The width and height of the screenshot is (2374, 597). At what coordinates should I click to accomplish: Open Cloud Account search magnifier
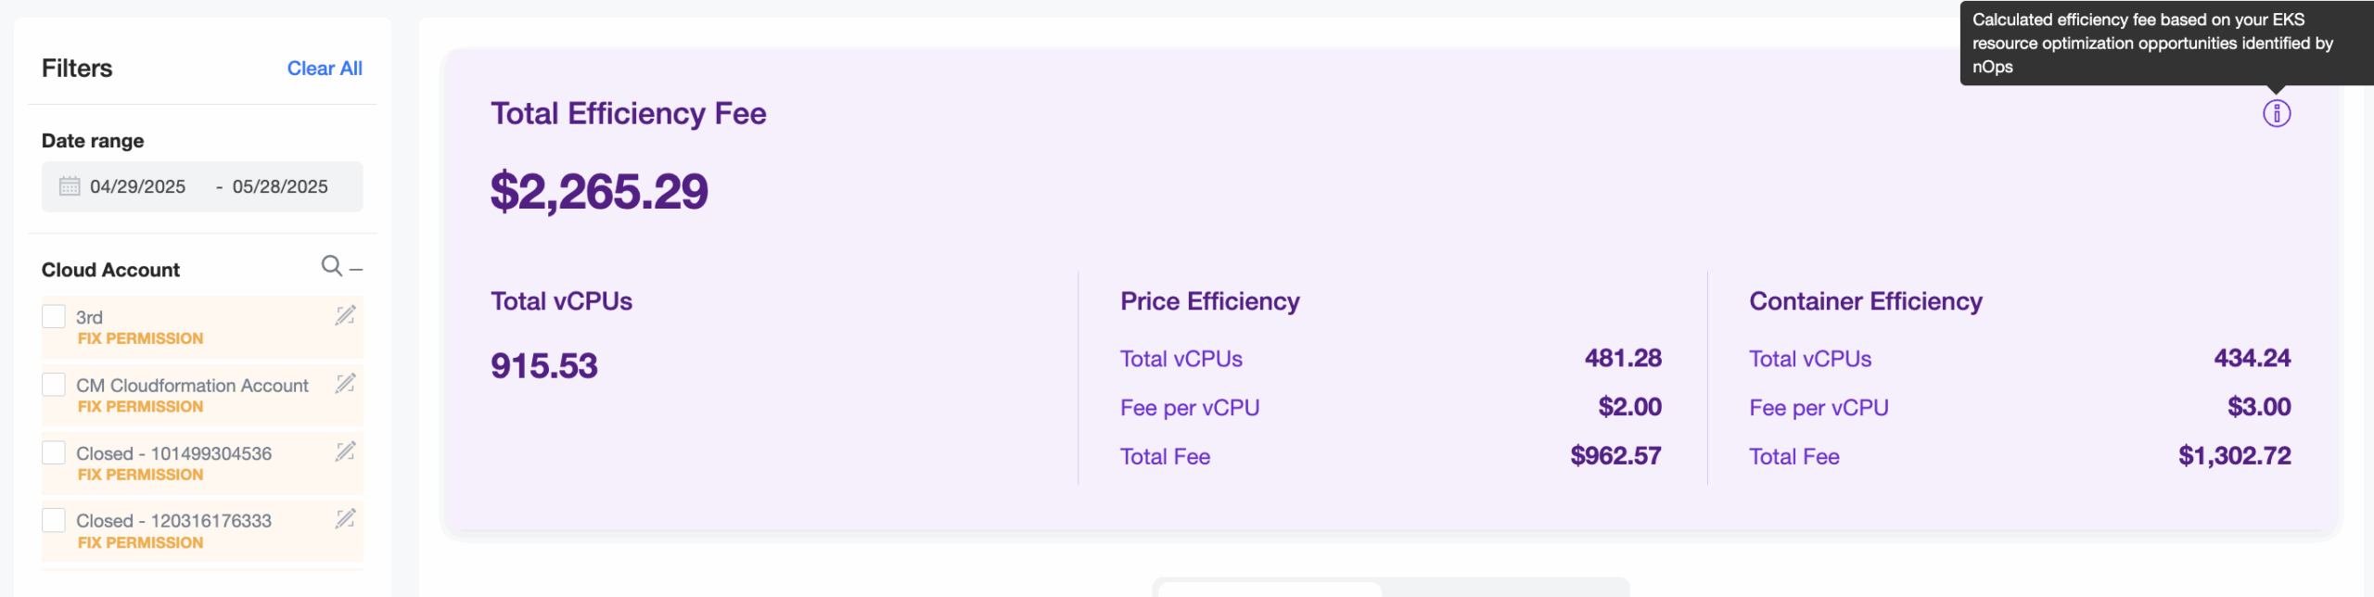[331, 266]
